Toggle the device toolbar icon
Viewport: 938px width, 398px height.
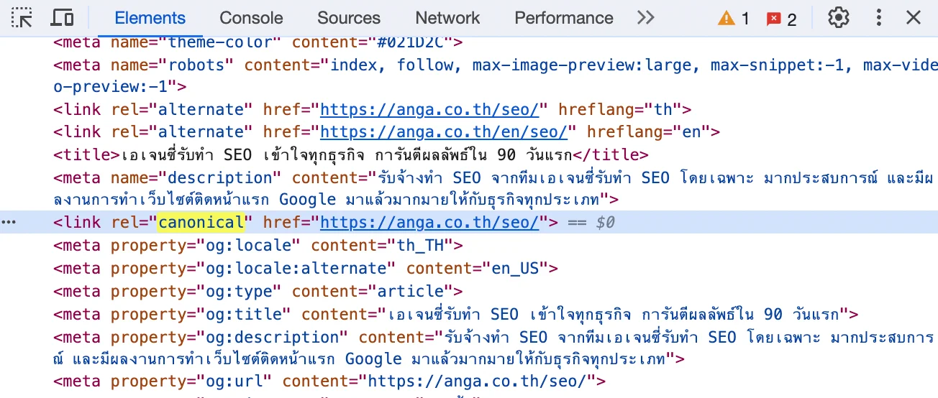click(x=63, y=18)
